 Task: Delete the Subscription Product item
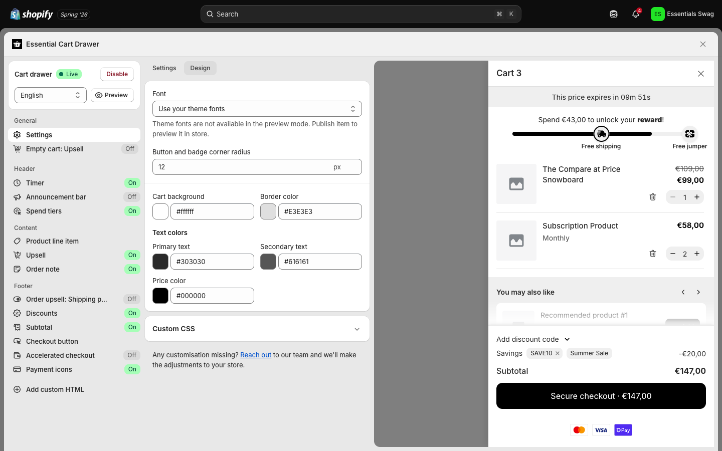coord(653,254)
